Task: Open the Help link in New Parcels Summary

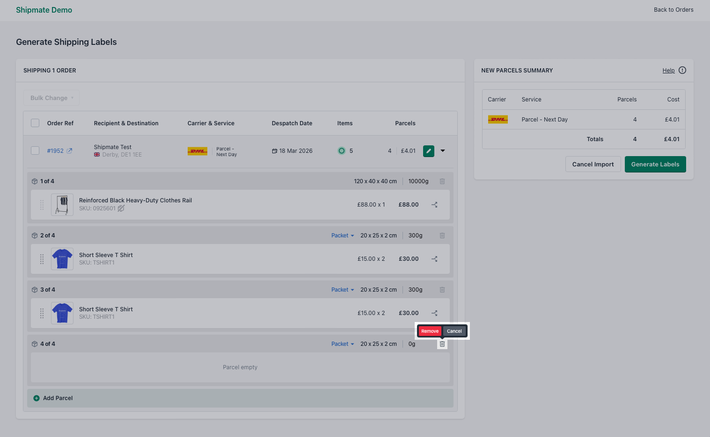Action: coord(668,70)
